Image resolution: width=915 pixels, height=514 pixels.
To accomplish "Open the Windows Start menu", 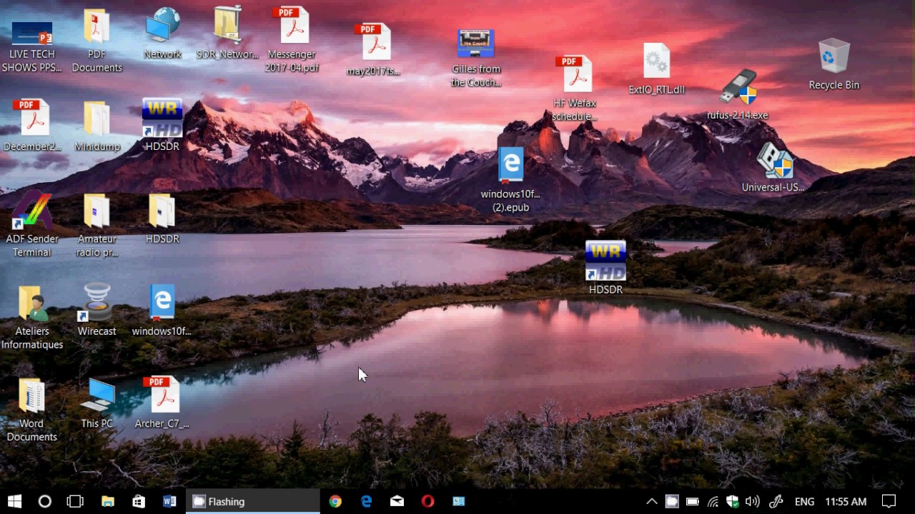I will (14, 501).
